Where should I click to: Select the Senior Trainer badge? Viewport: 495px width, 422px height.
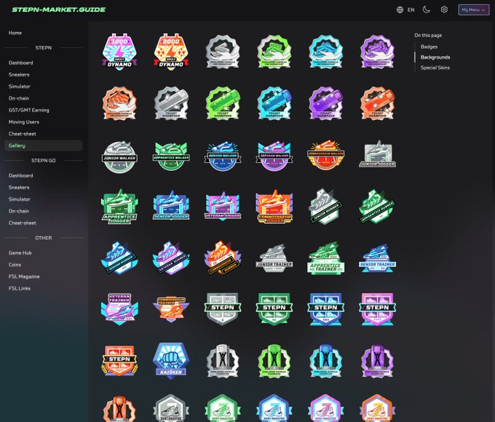377,258
